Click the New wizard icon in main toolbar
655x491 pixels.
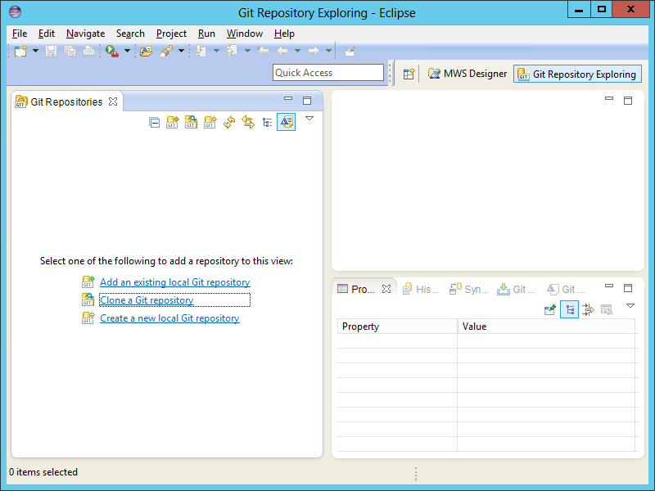[20, 51]
